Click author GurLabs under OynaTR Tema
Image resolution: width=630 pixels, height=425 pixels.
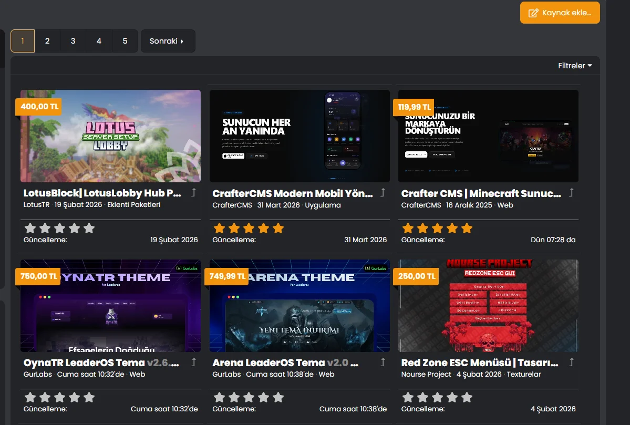38,374
